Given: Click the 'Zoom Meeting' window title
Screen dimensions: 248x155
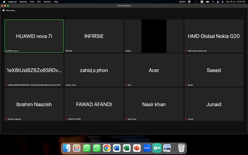Looking at the screenshot, I should 124,6.
